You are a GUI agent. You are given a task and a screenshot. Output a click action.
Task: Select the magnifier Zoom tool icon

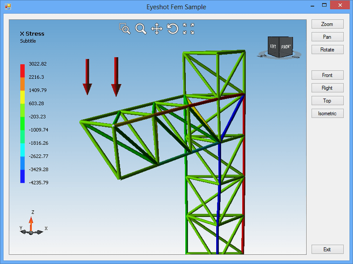point(141,29)
